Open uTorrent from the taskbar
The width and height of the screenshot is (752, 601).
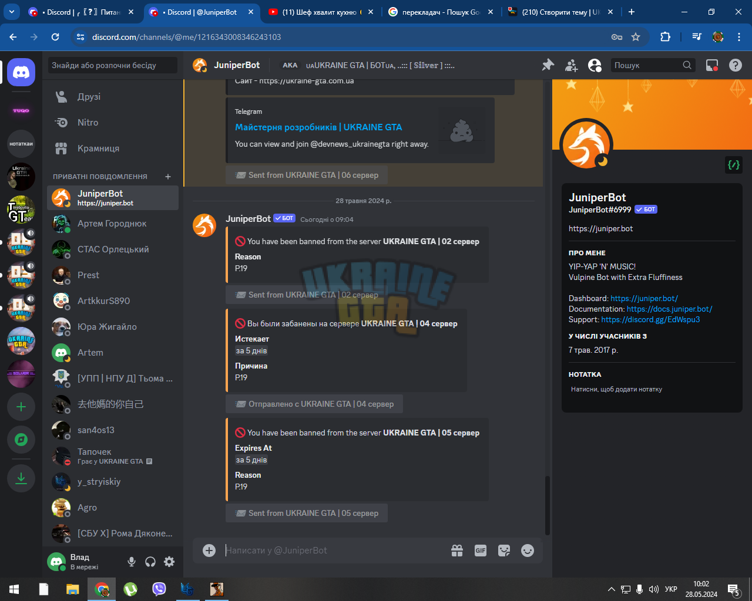tap(130, 589)
